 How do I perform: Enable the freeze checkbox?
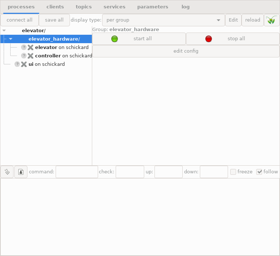[233, 172]
